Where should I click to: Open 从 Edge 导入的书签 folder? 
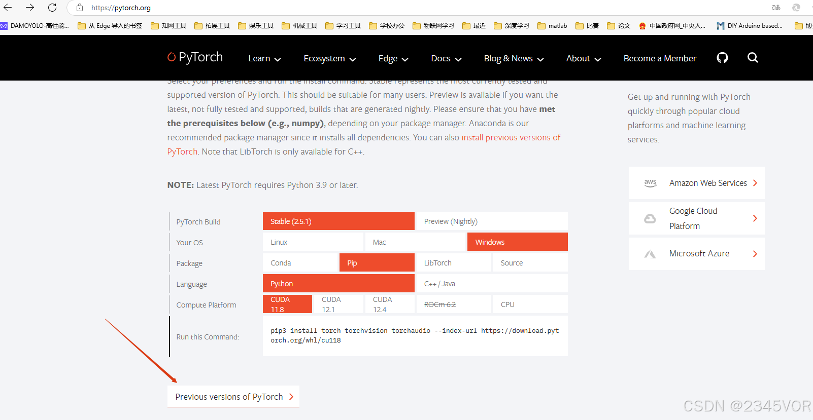(x=110, y=25)
